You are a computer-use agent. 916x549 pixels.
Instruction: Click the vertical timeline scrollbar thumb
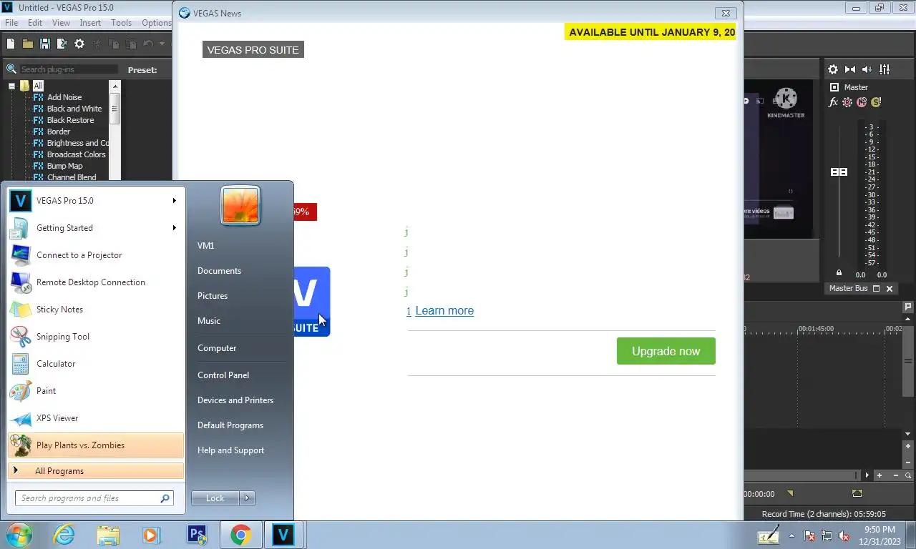[908, 360]
